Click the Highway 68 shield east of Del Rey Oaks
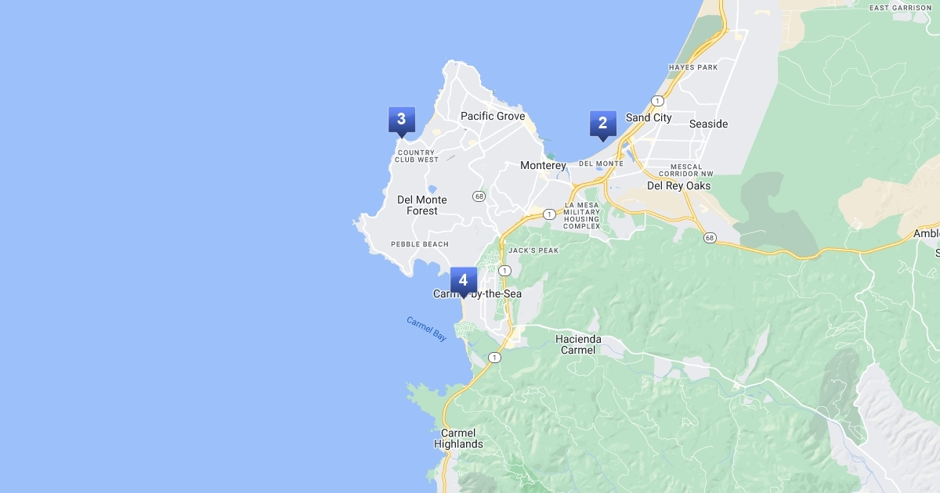The height and width of the screenshot is (493, 940). point(710,237)
